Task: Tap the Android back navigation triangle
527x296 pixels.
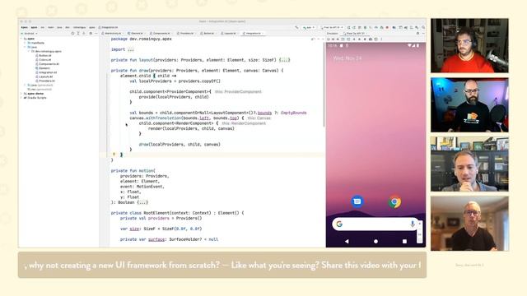Action: point(347,241)
